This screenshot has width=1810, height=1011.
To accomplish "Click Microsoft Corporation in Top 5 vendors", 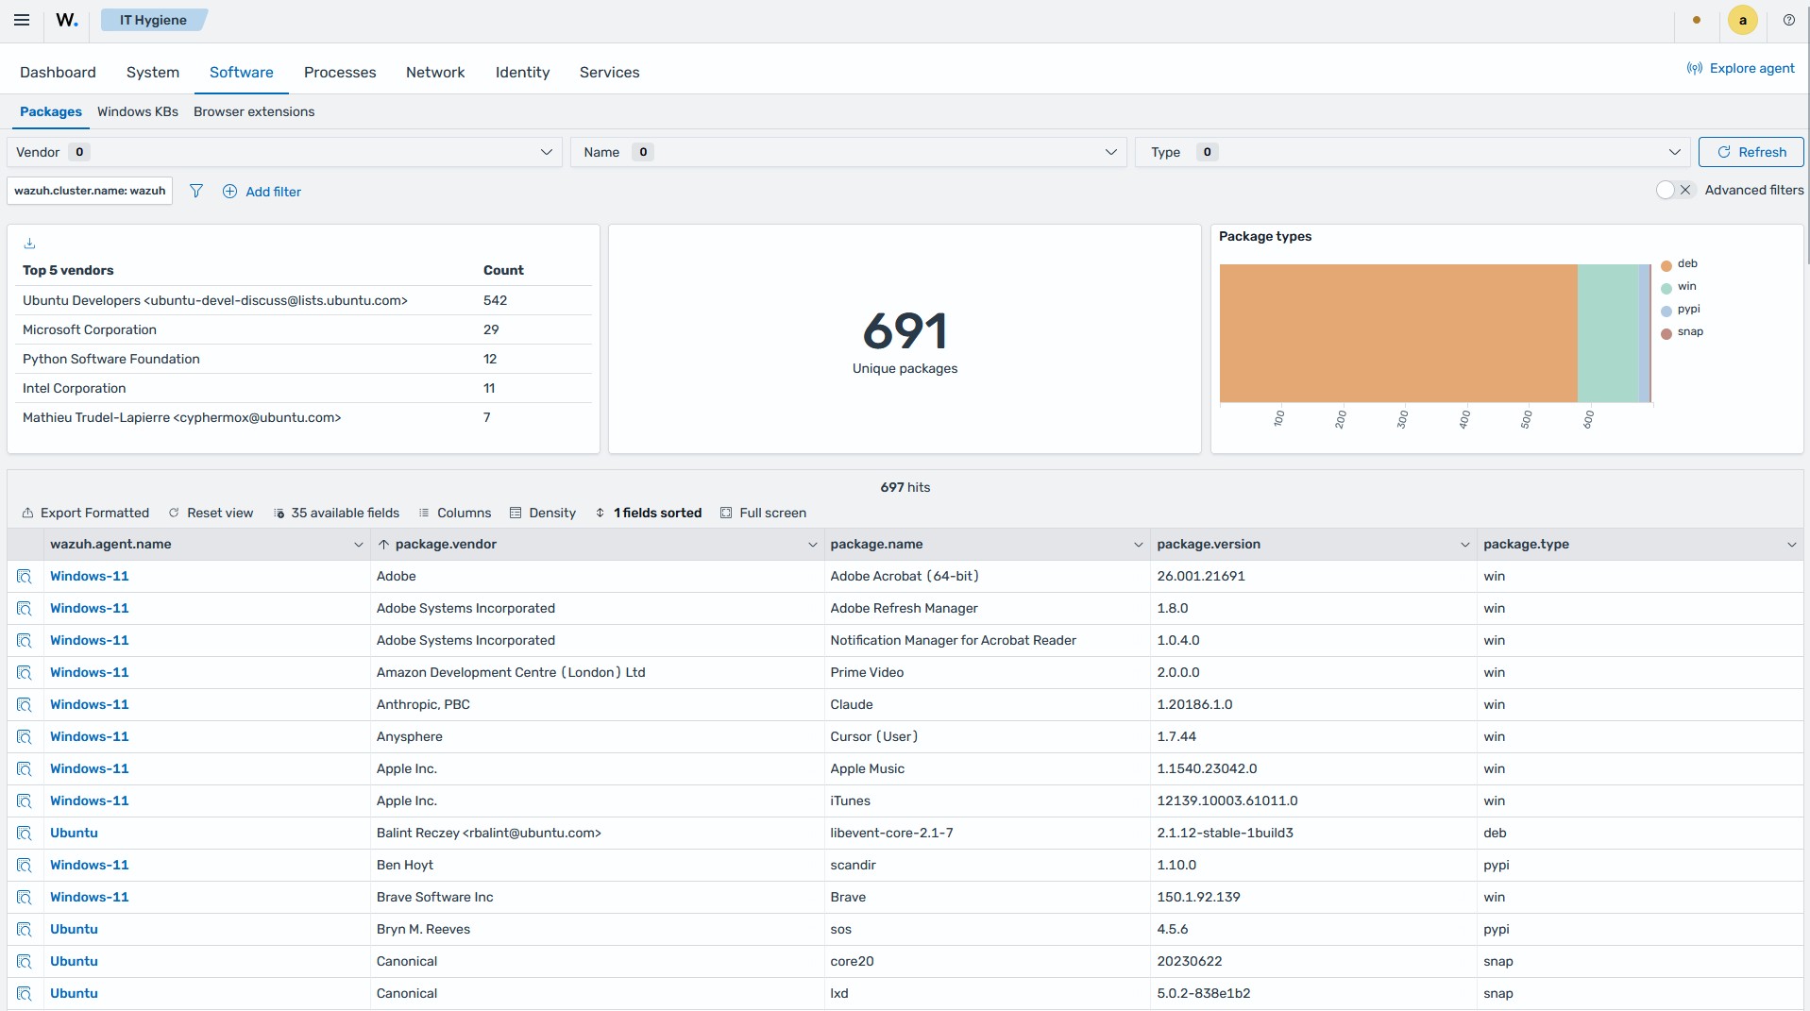I will click(x=90, y=329).
